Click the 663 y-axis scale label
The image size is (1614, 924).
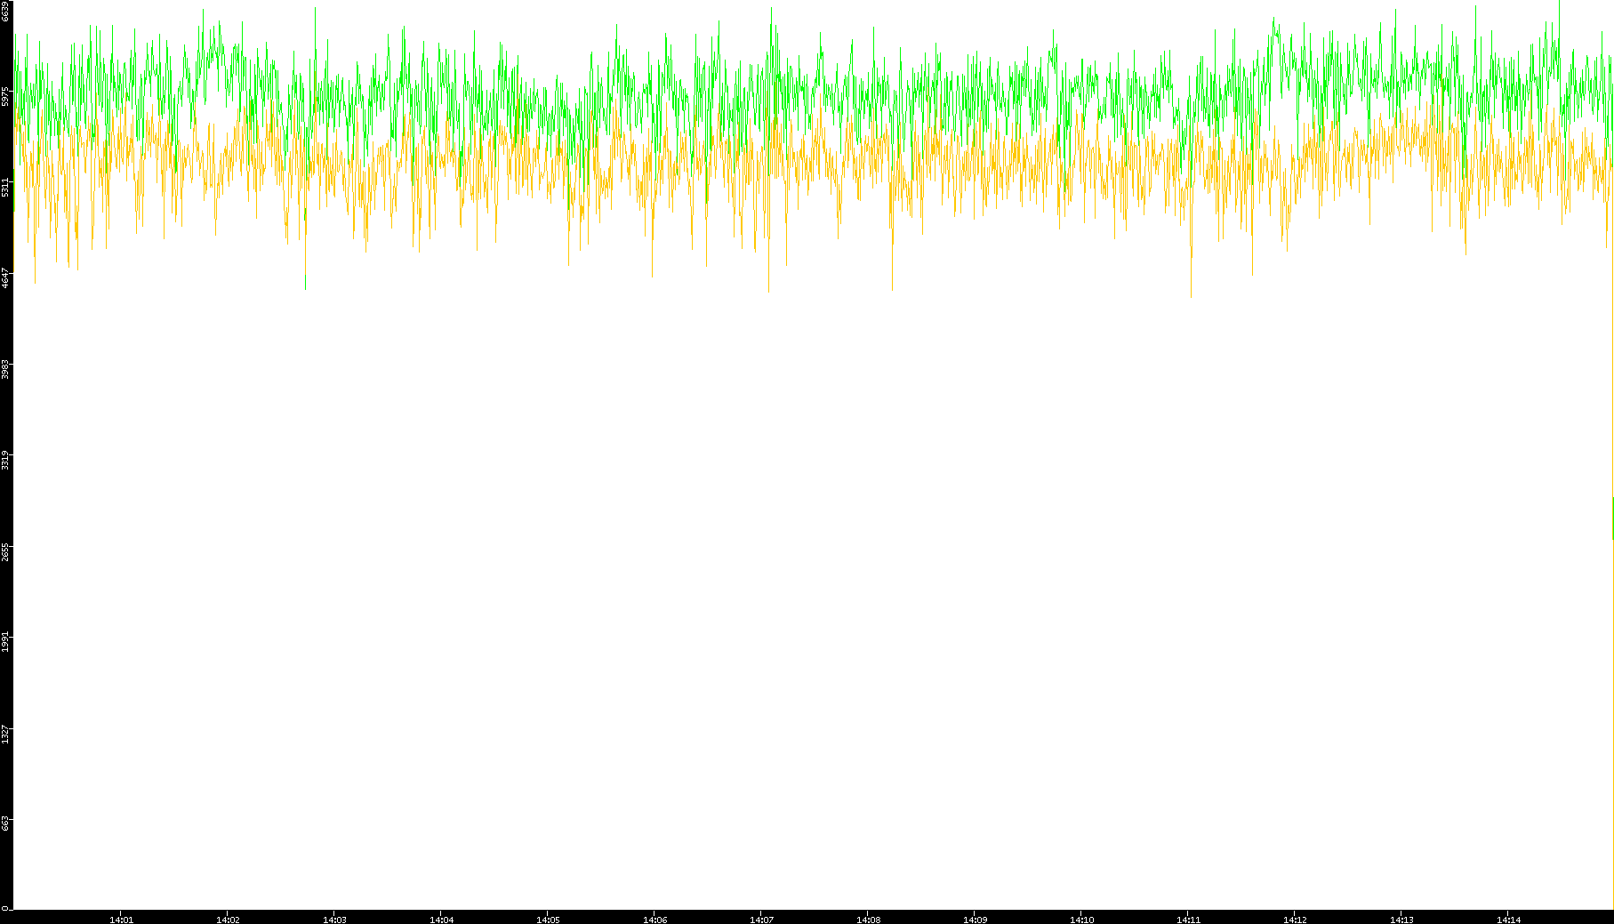tap(6, 822)
